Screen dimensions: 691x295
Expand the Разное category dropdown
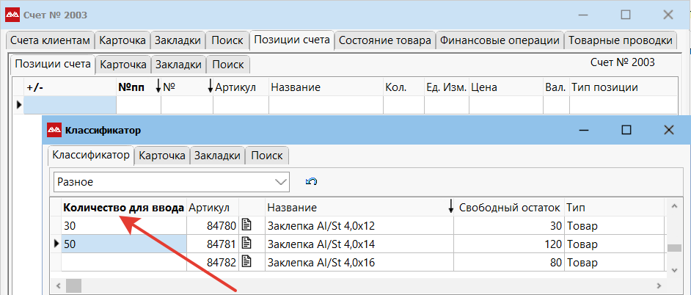click(x=279, y=182)
